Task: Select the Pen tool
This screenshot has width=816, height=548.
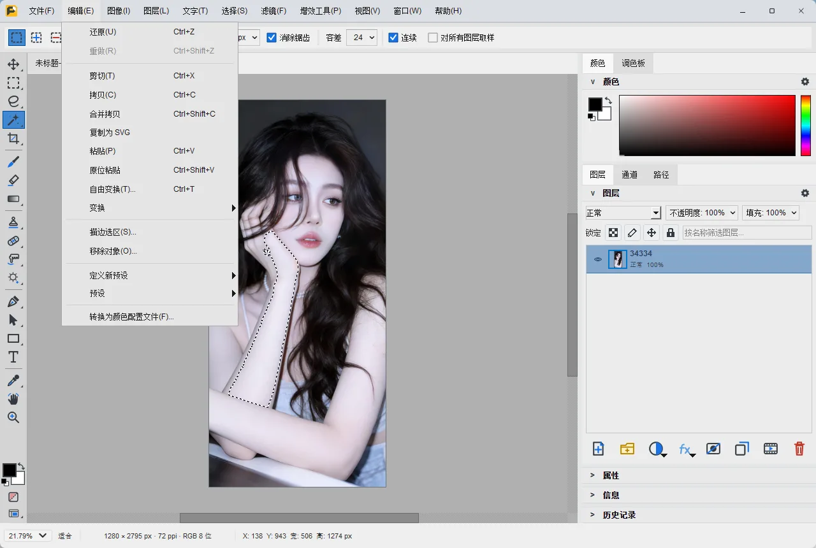Action: pos(13,301)
